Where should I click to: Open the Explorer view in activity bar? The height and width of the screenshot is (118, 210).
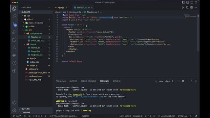coord(14,9)
